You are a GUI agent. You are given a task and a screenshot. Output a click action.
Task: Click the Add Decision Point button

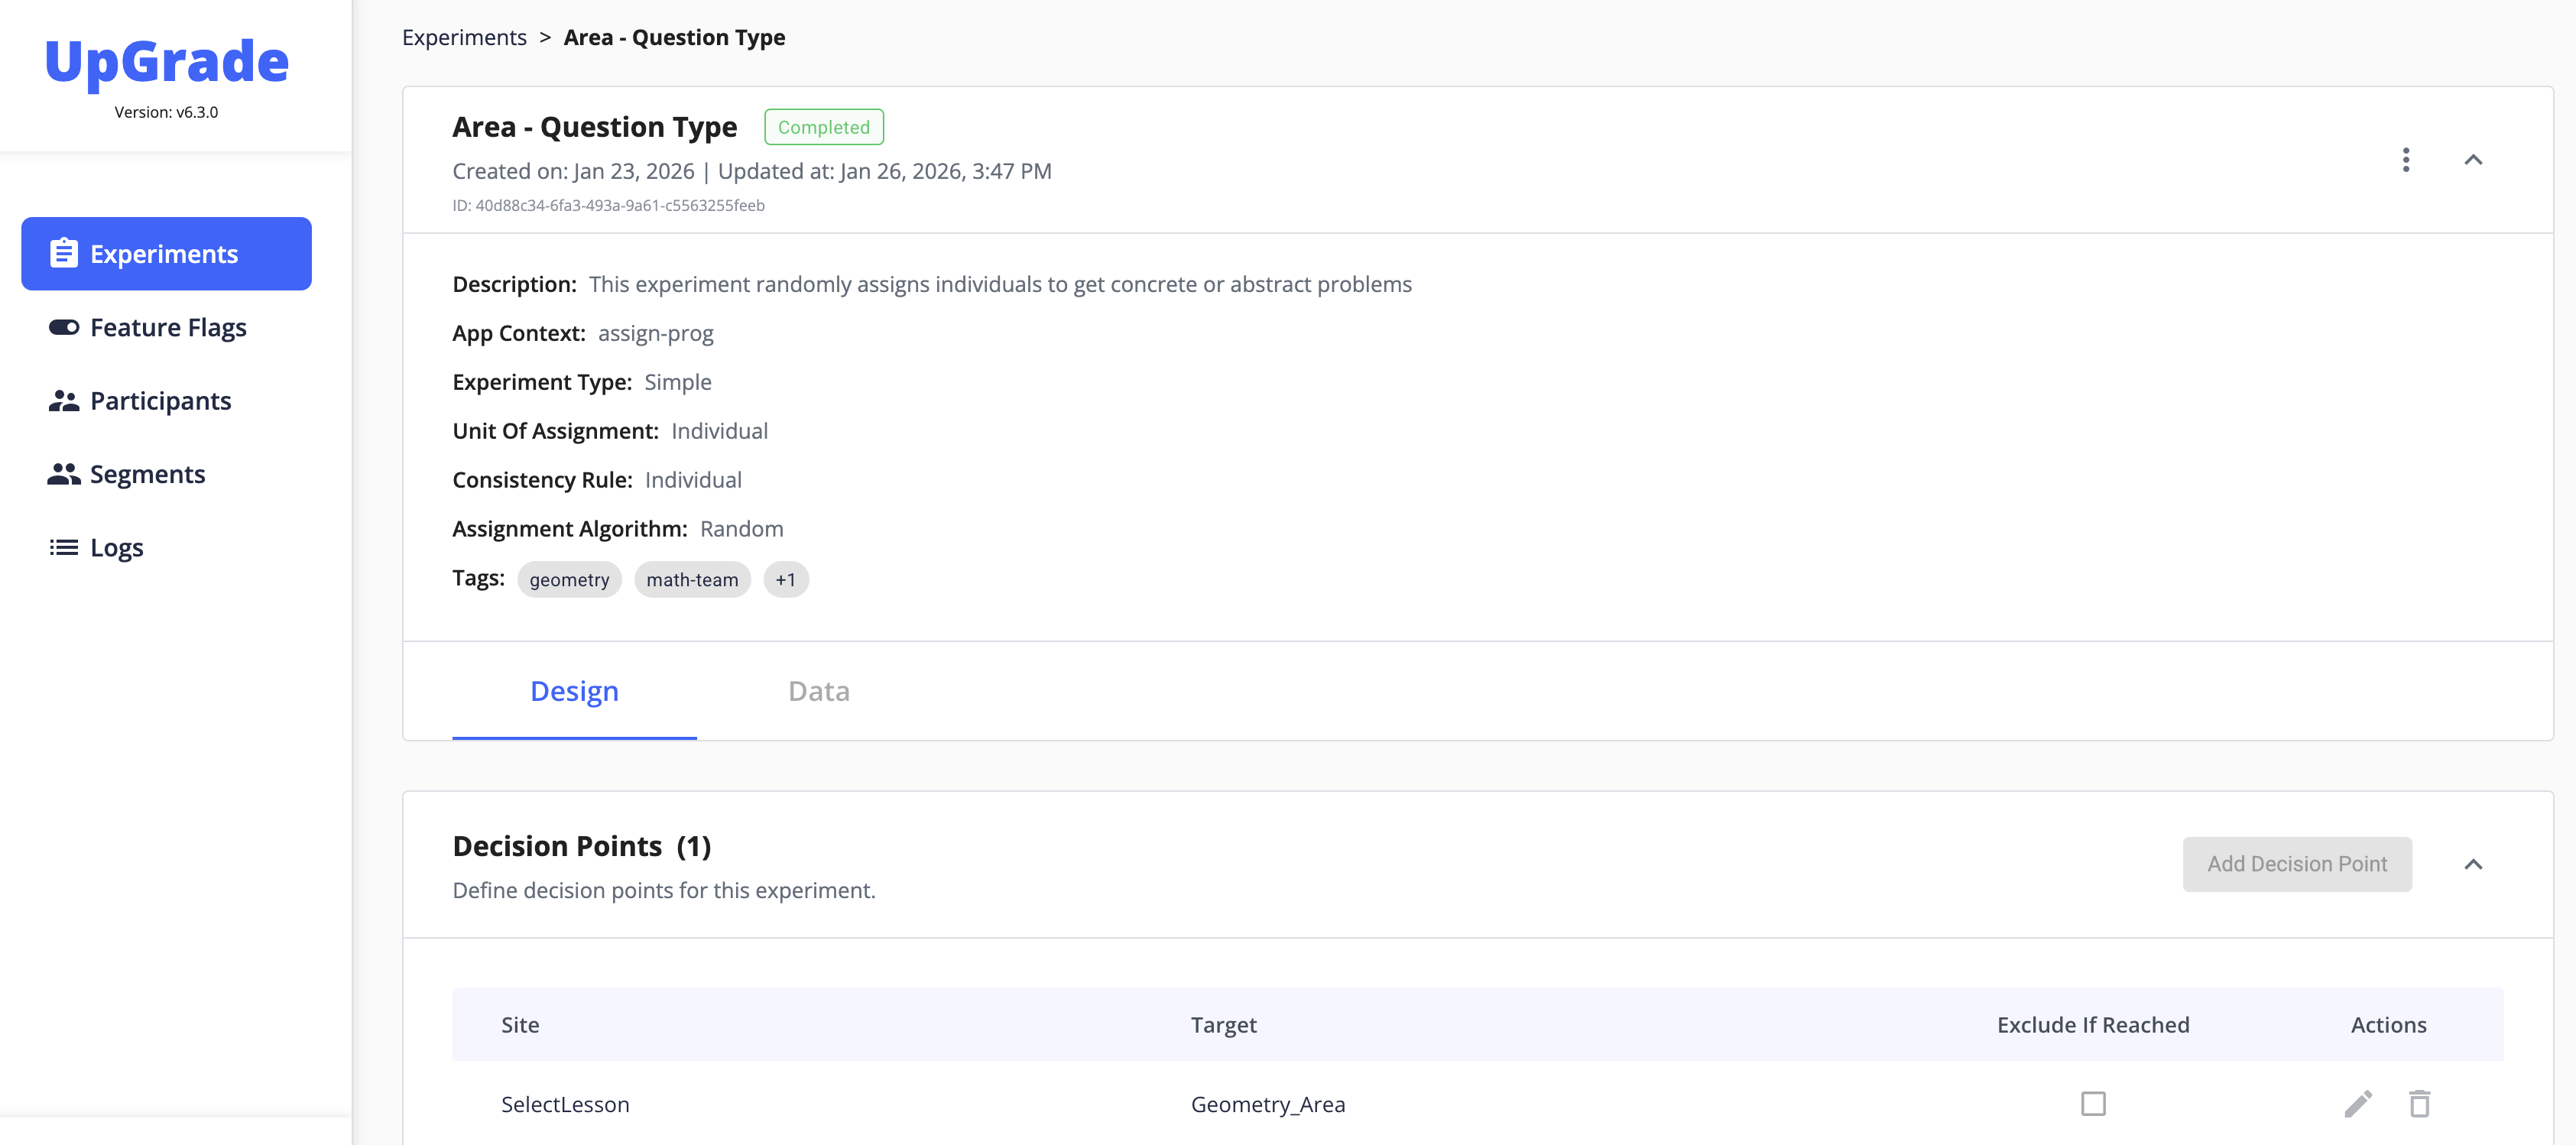coord(2296,864)
